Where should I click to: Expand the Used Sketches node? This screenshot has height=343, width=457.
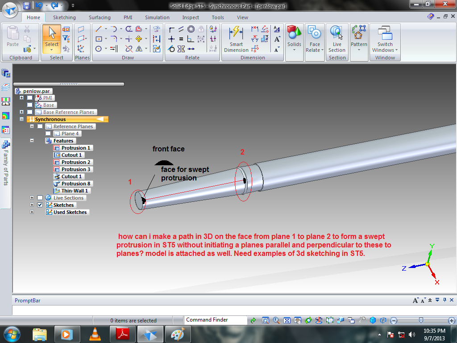(x=32, y=212)
